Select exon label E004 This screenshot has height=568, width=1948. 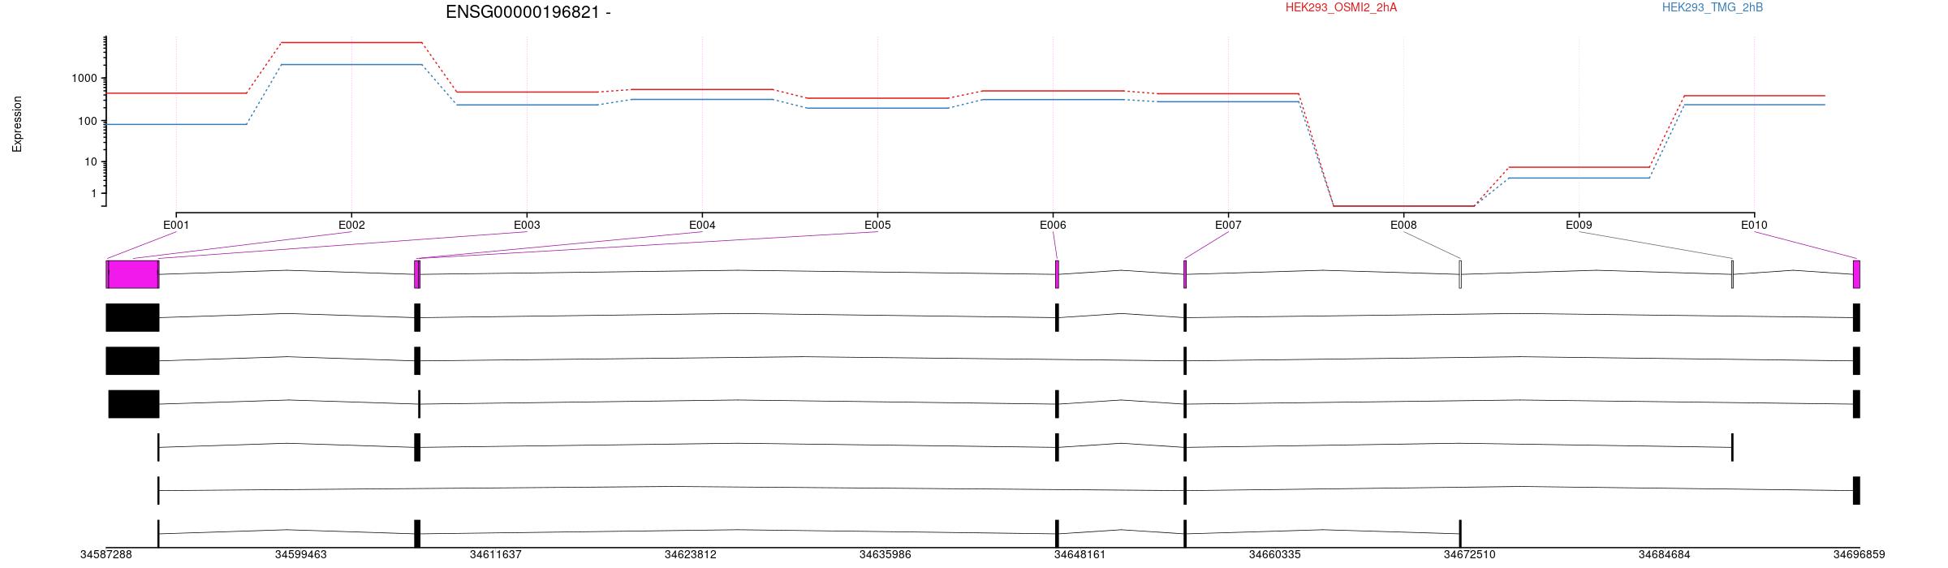702,225
